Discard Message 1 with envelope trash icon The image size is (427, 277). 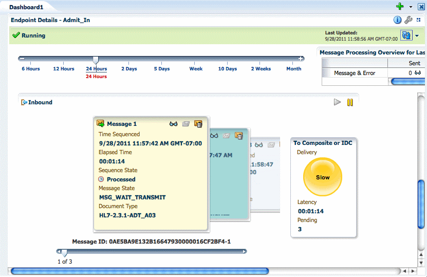198,124
